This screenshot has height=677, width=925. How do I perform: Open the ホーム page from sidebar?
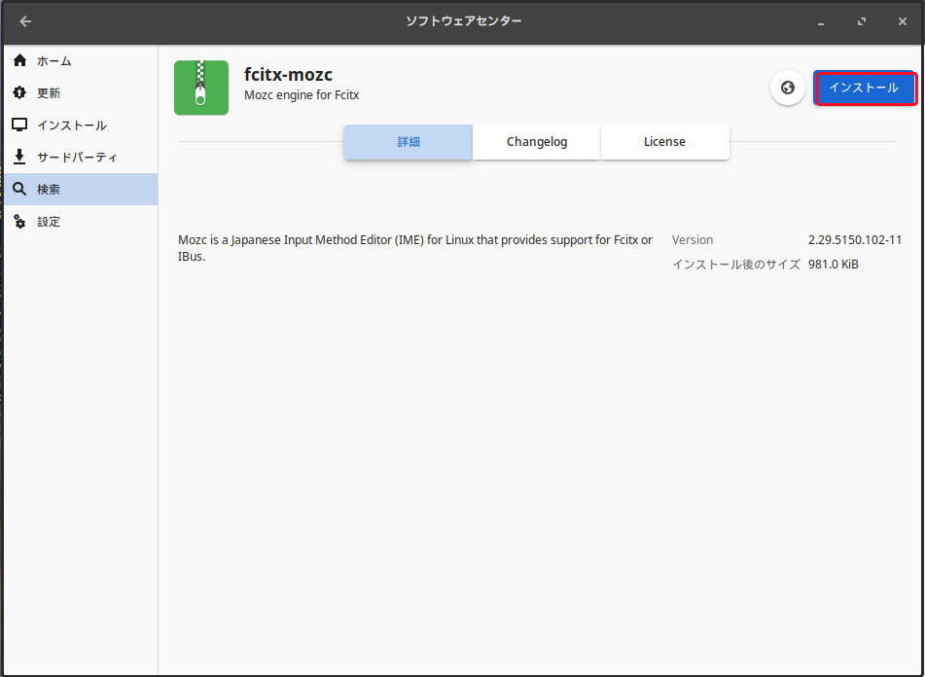click(54, 61)
